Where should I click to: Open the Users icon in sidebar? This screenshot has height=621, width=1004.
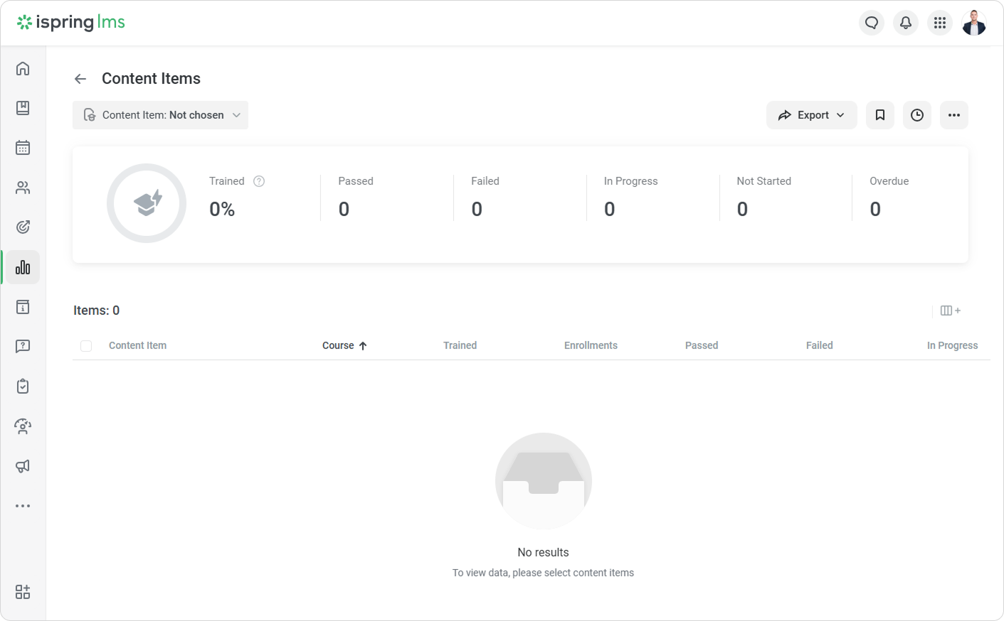tap(23, 188)
